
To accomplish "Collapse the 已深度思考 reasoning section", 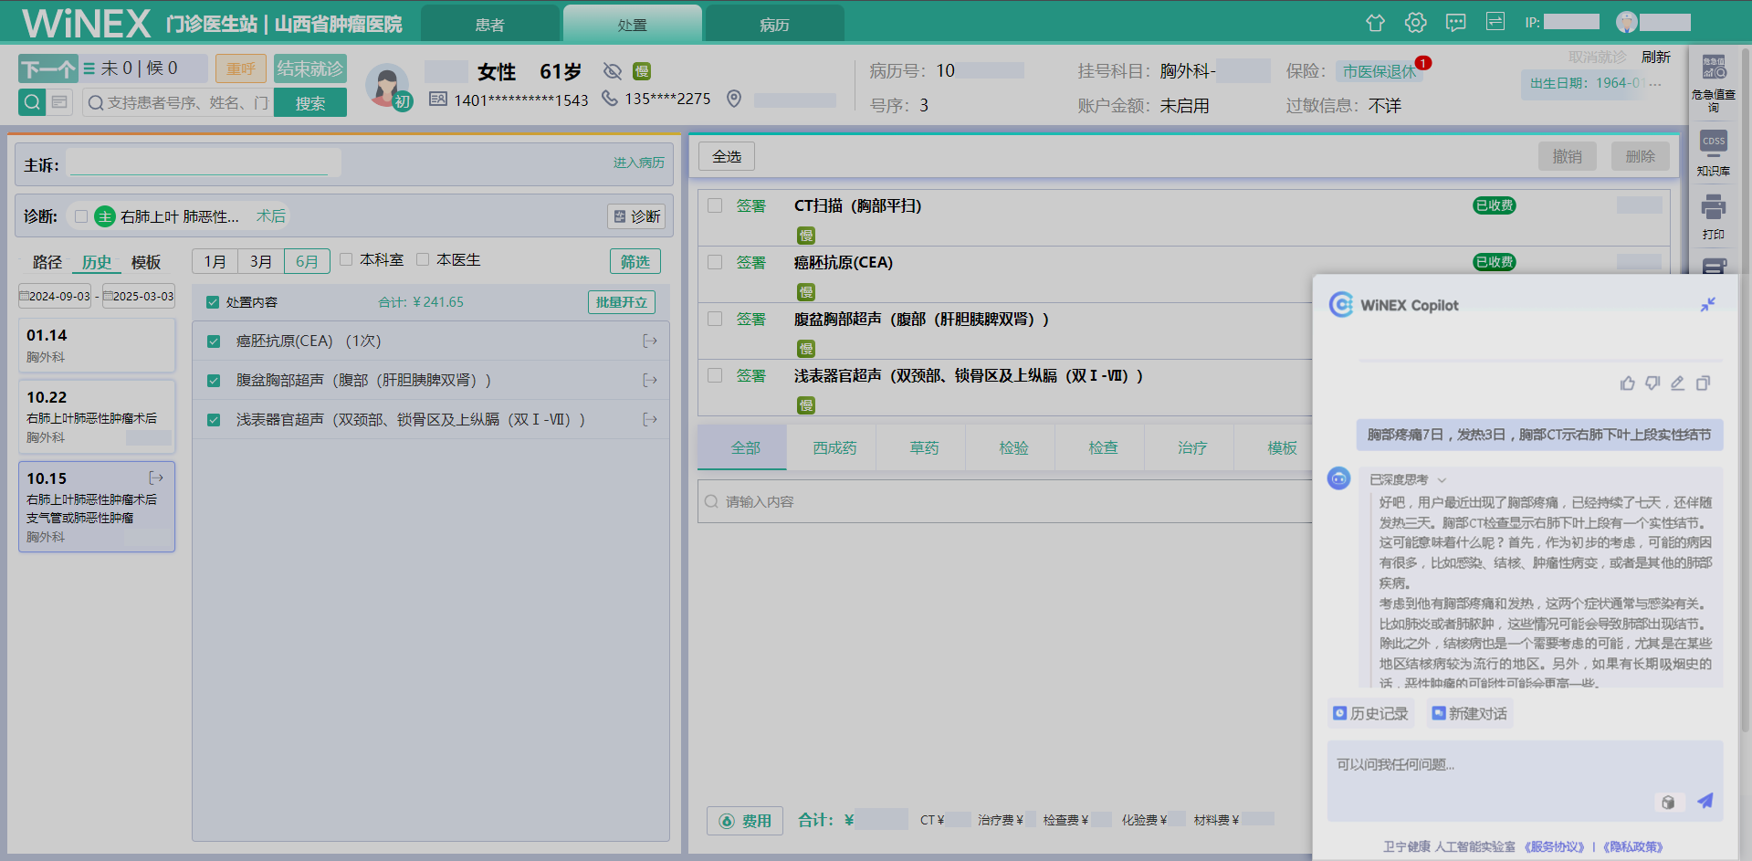I will coord(1443,480).
